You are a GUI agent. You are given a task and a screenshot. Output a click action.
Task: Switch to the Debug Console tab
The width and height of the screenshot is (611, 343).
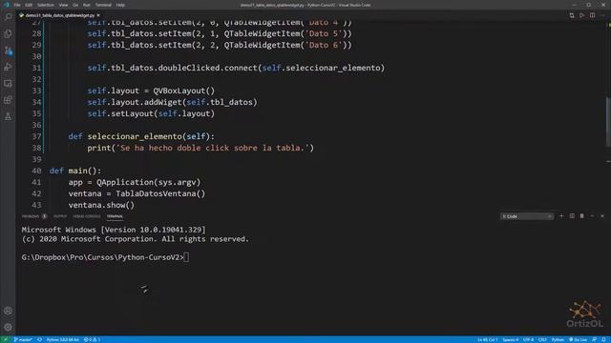(87, 216)
